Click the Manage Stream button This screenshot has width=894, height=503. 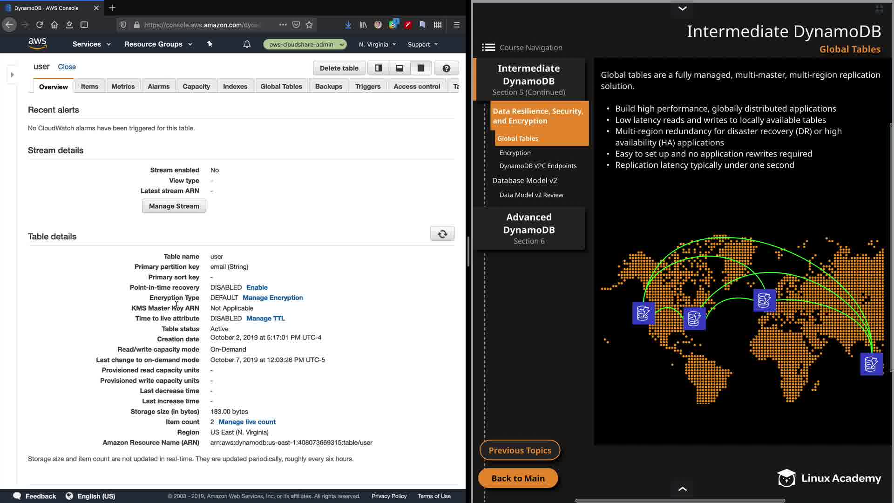[x=174, y=206]
